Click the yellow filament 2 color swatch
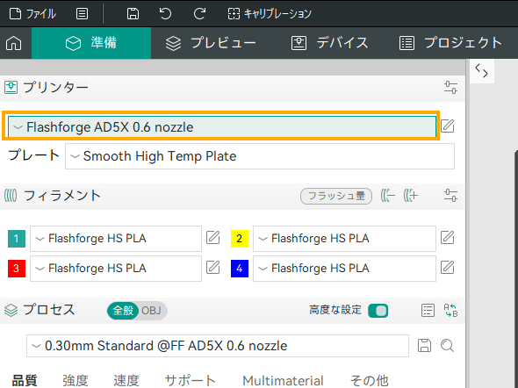This screenshot has height=388, width=518. click(240, 239)
